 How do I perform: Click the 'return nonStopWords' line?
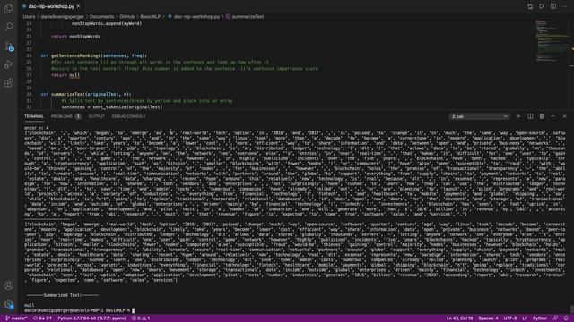(x=75, y=37)
